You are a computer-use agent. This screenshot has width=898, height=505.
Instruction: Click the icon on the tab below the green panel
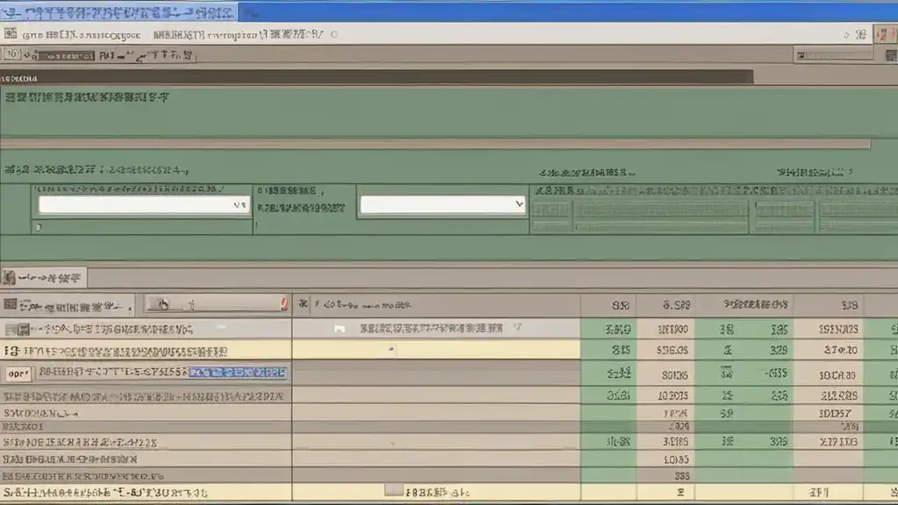(10, 278)
